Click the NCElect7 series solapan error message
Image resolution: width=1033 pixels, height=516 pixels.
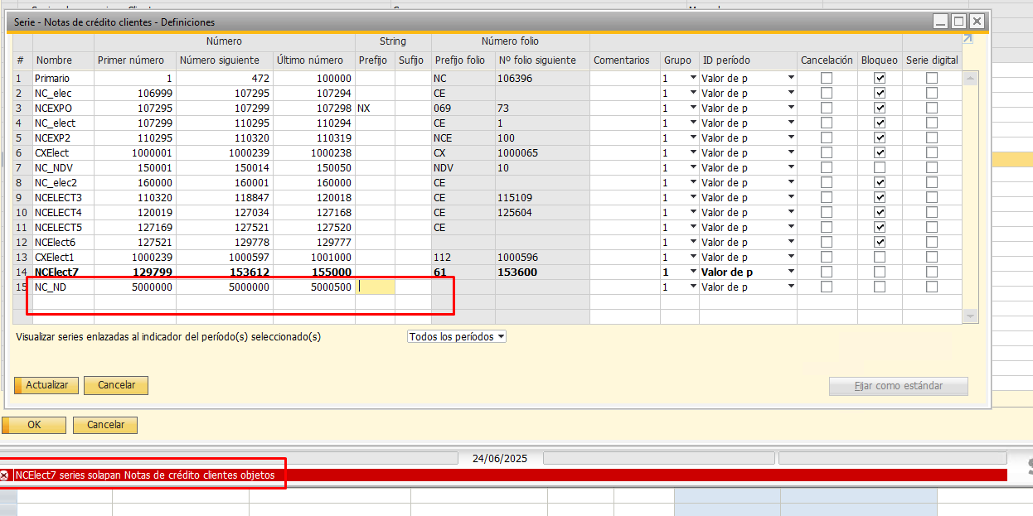[x=145, y=475]
